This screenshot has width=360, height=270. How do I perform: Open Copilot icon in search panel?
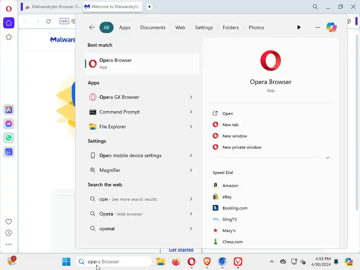pyautogui.click(x=331, y=27)
